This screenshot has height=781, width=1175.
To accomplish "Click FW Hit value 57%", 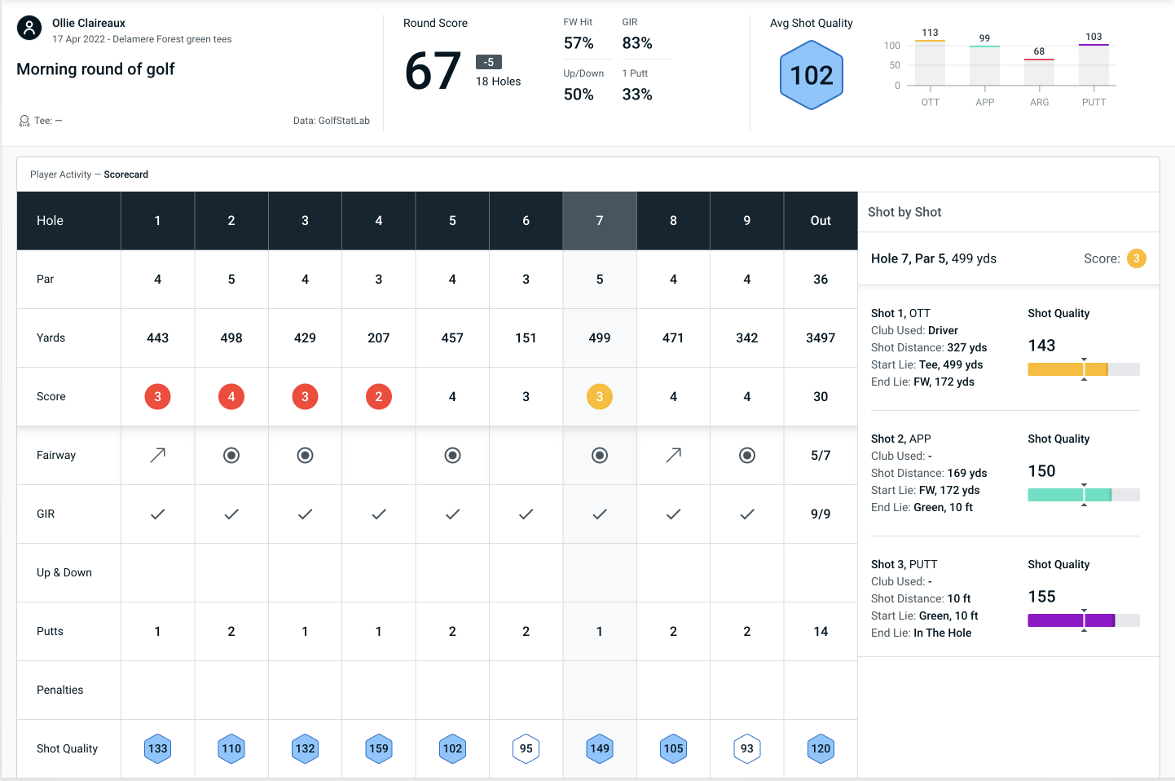I will click(x=579, y=43).
